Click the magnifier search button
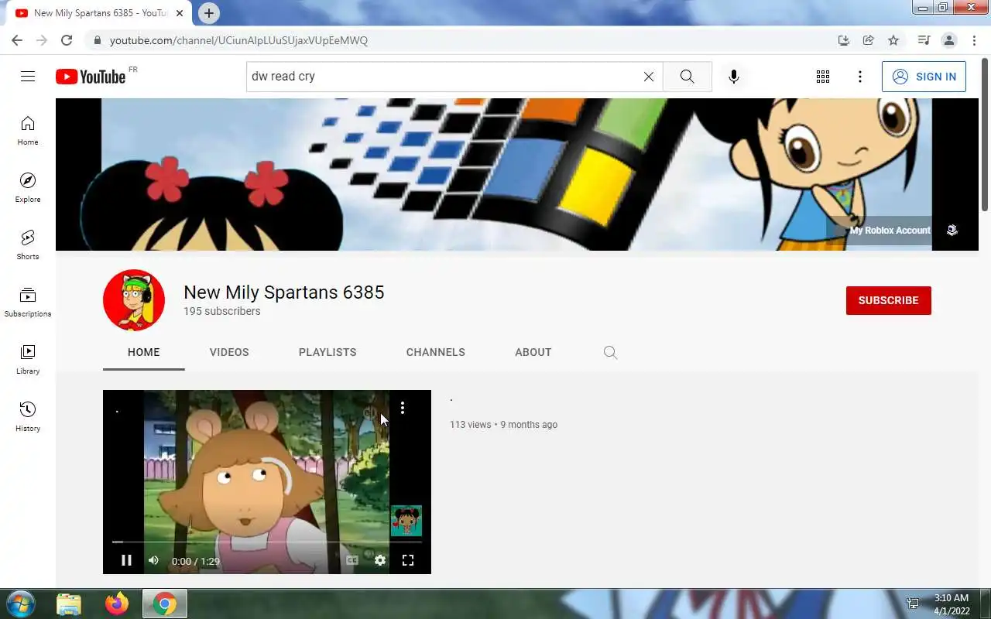Image resolution: width=991 pixels, height=619 pixels. (687, 77)
